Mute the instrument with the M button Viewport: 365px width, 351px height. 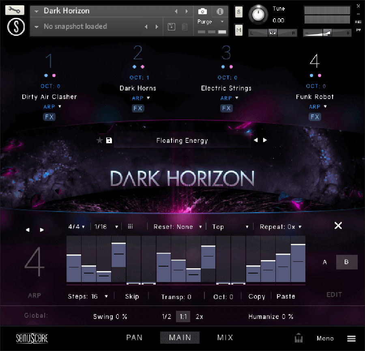238,30
